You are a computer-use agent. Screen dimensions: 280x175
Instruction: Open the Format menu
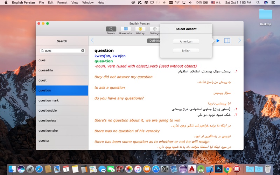point(62,2)
